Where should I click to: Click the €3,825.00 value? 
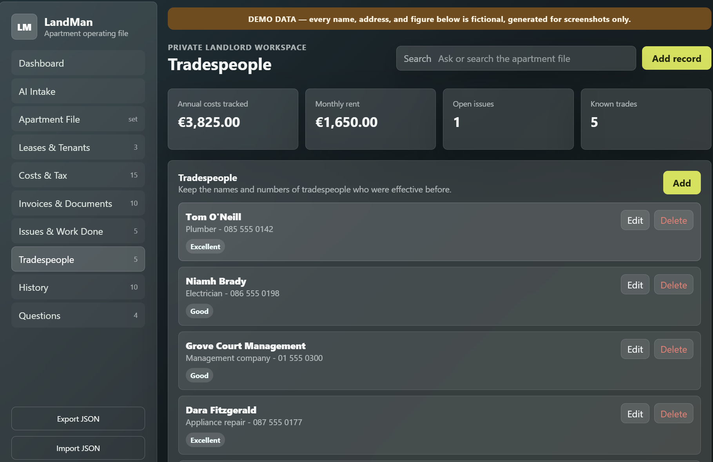tap(209, 122)
